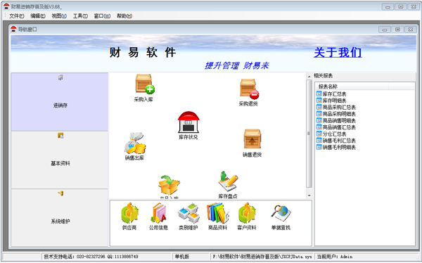Click the icon beside 商品采购汇总表 report
The height and width of the screenshot is (263, 422).
click(319, 107)
